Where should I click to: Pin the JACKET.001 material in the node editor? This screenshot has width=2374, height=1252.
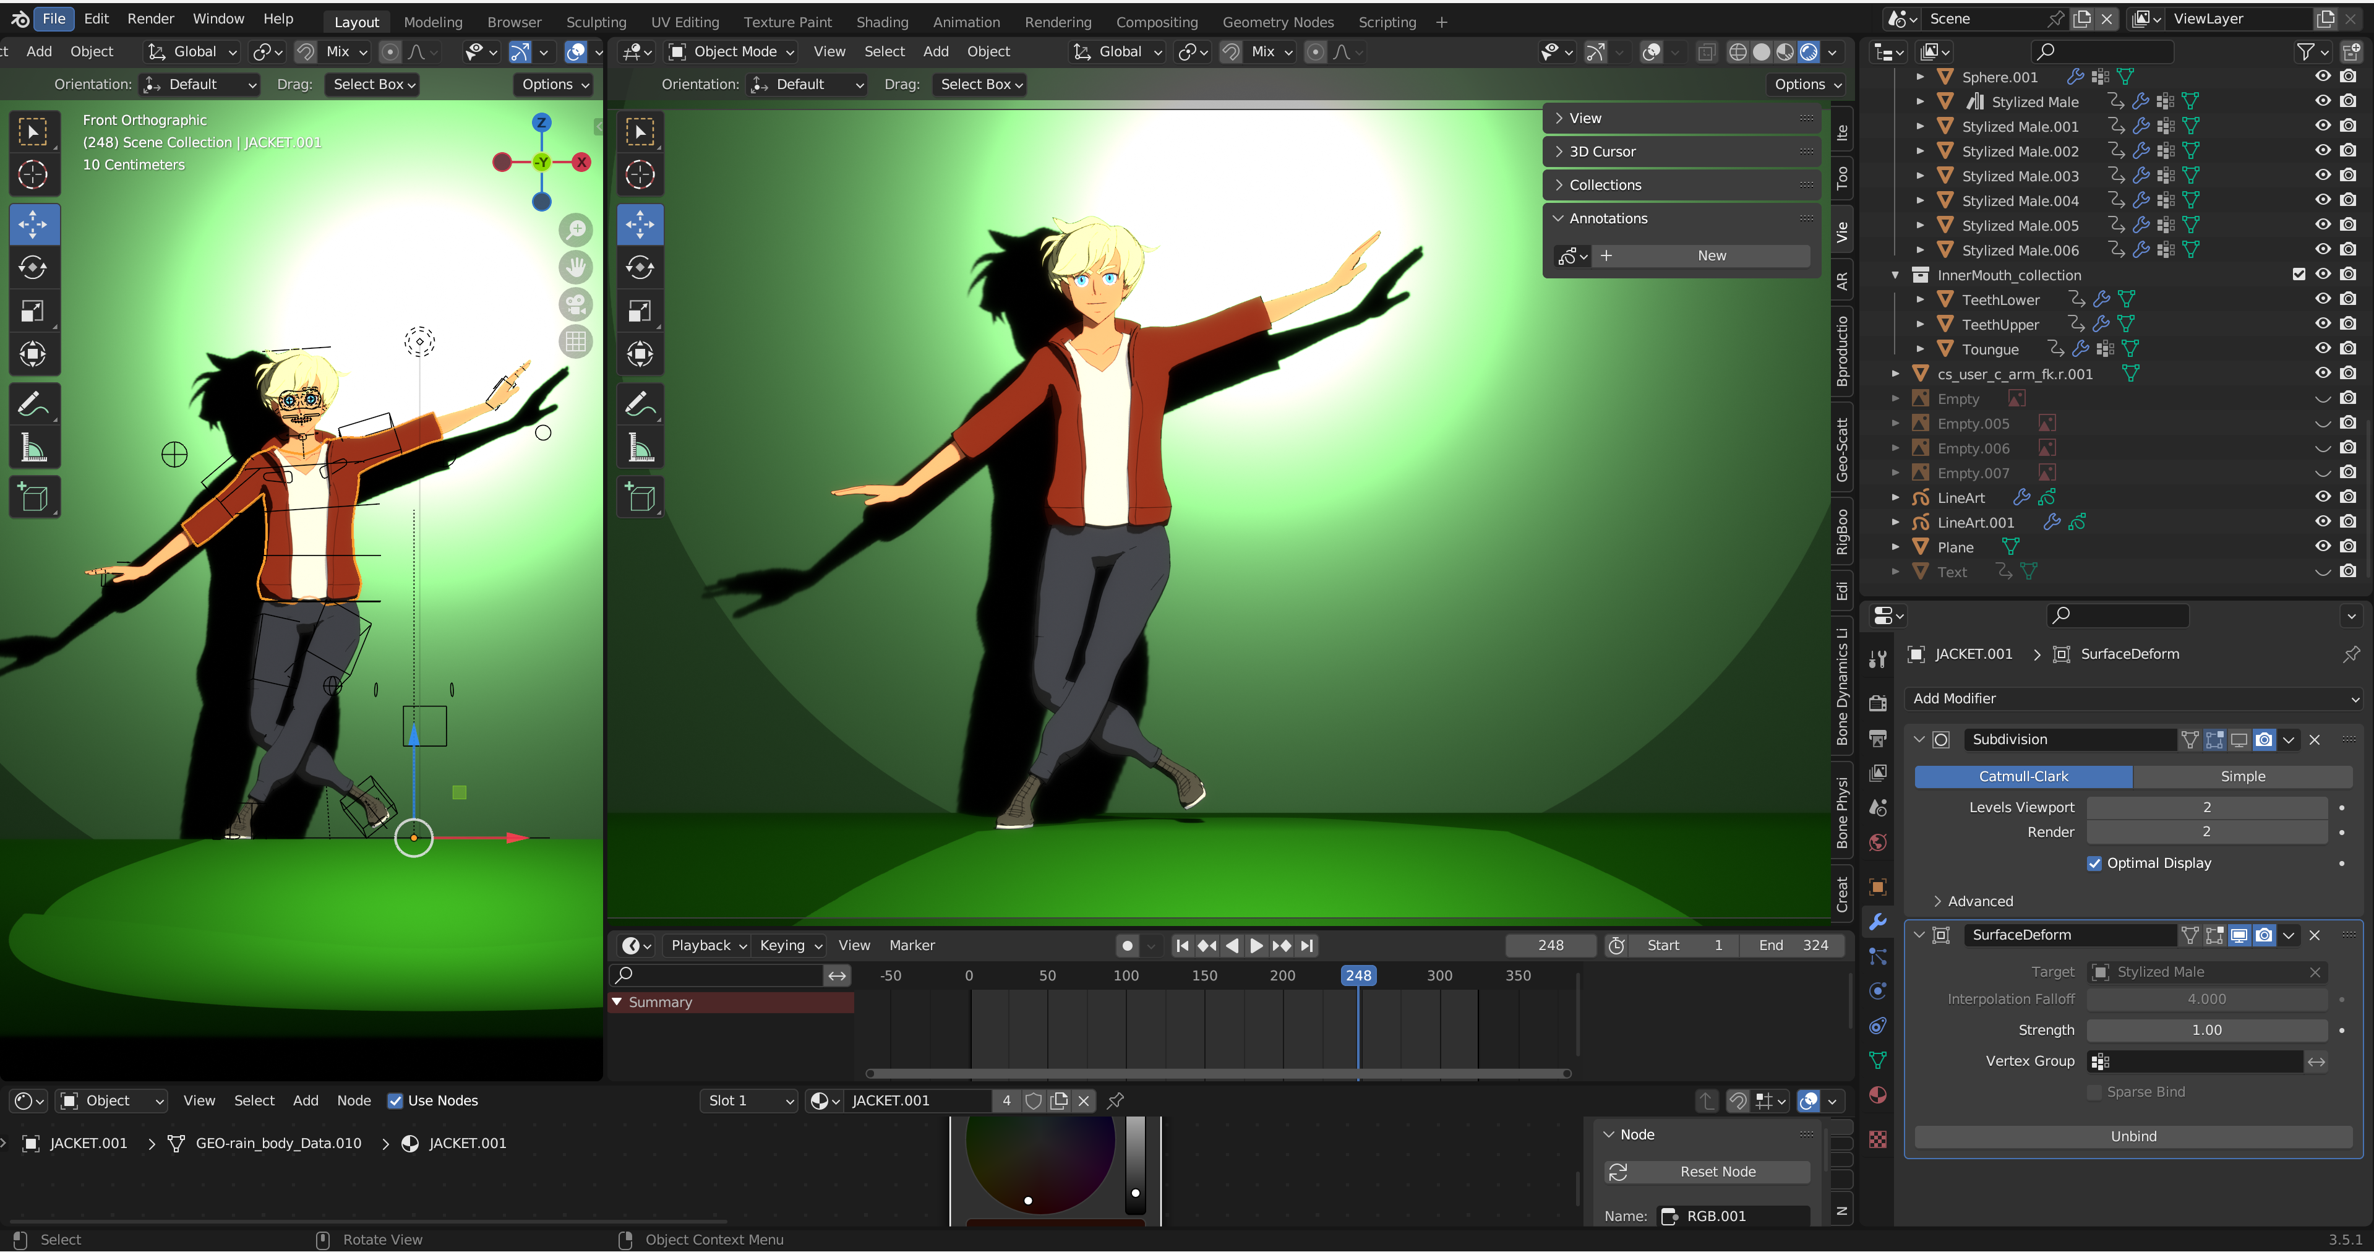pos(1115,1100)
